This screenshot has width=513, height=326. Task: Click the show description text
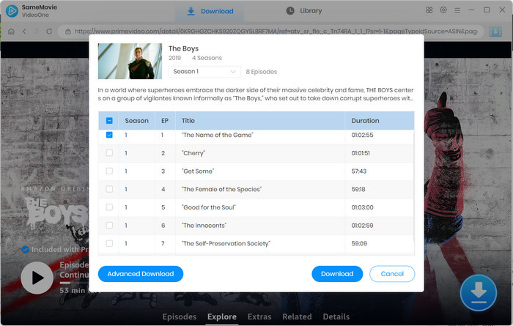pos(256,94)
